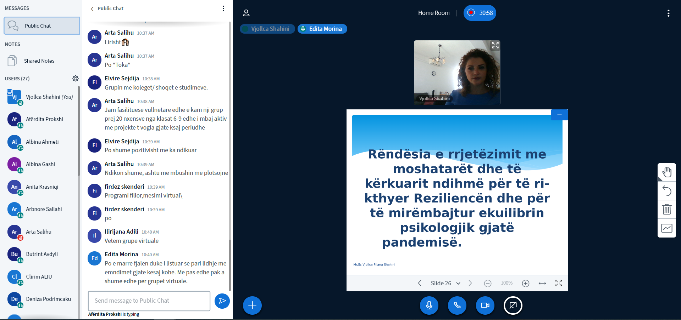This screenshot has width=681, height=320.
Task: Open the session options menu top right
Action: (x=669, y=13)
